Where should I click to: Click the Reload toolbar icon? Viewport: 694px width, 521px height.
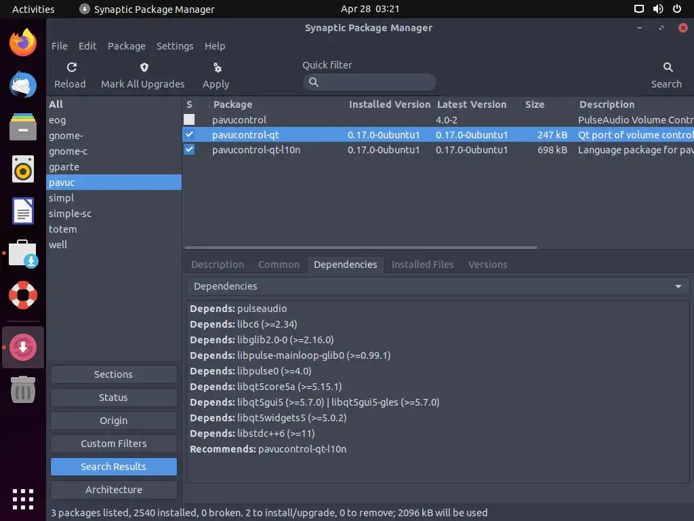[72, 67]
